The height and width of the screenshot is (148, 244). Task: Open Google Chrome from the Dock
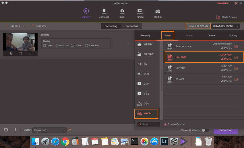pyautogui.click(x=65, y=141)
